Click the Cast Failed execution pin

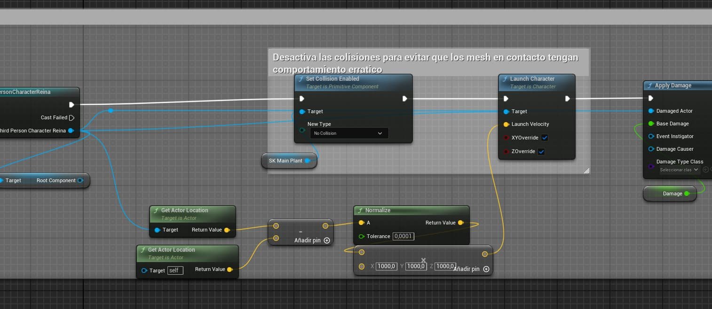click(x=71, y=117)
